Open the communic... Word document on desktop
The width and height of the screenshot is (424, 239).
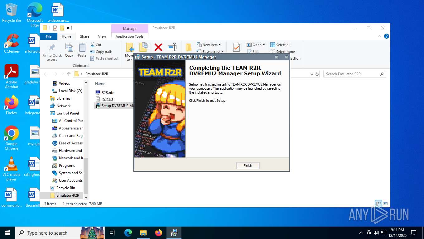point(12,198)
